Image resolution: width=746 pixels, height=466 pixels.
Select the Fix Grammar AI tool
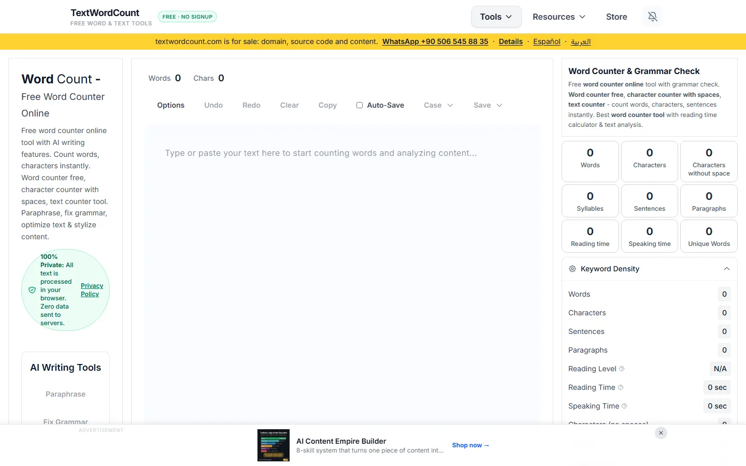66,421
